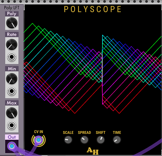The width and height of the screenshot is (162, 156).
Task: Click the Poly knob on Poly LFT
Action: pos(12,23)
